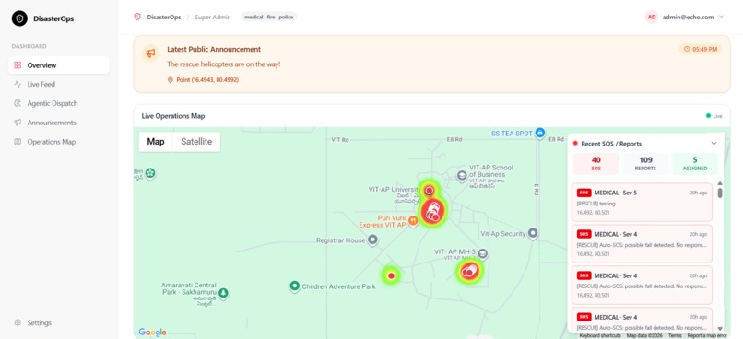743x339 pixels.
Task: Collapse the Recent SOS / Reports panel
Action: pos(714,144)
